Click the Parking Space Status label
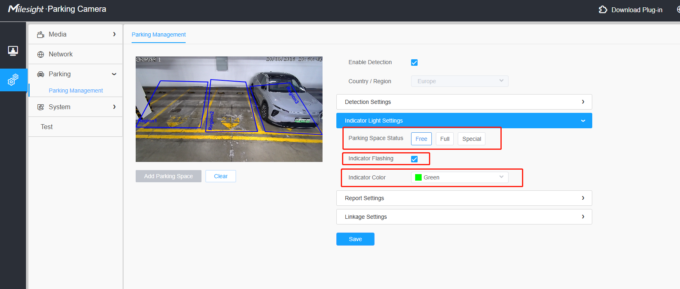 pyautogui.click(x=376, y=138)
